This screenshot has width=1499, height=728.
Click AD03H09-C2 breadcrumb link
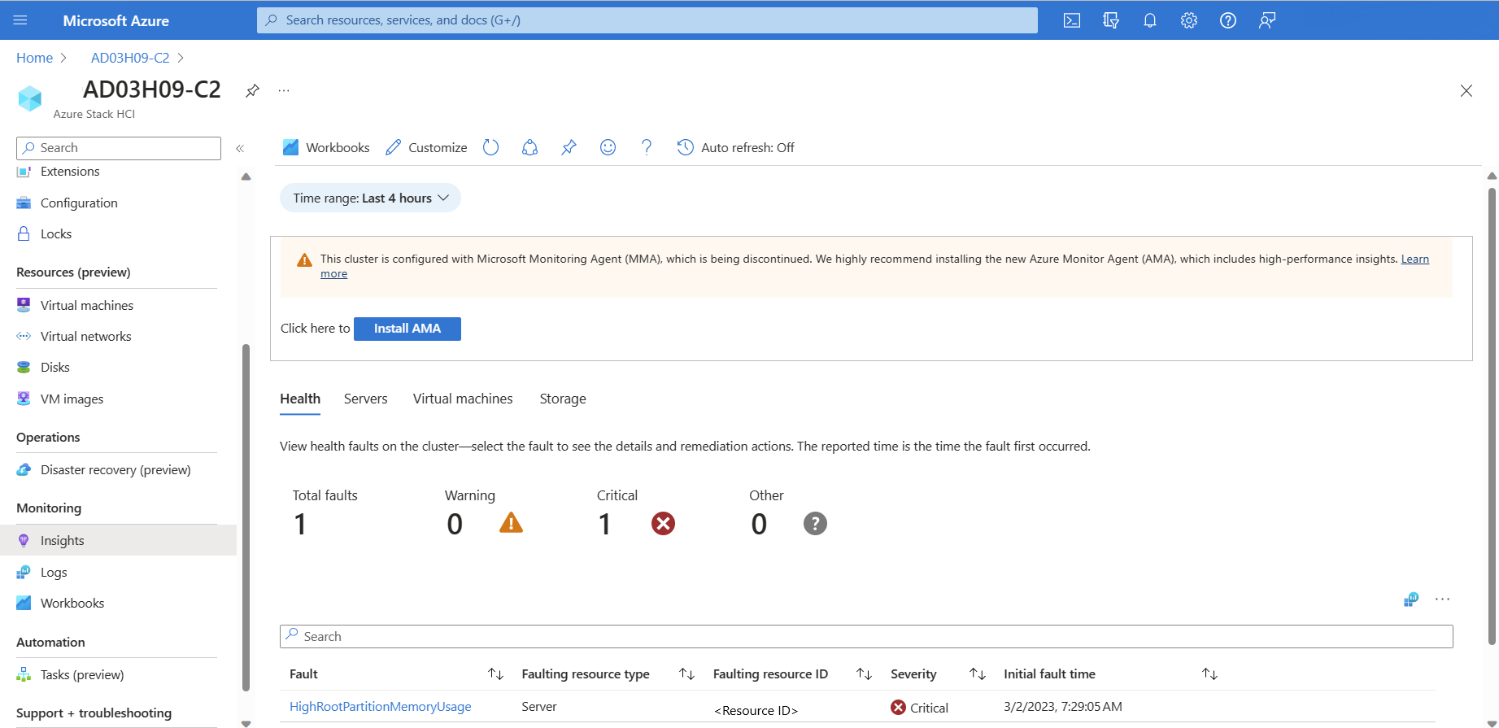130,58
